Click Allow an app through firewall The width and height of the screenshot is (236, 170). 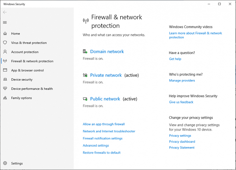104,124
